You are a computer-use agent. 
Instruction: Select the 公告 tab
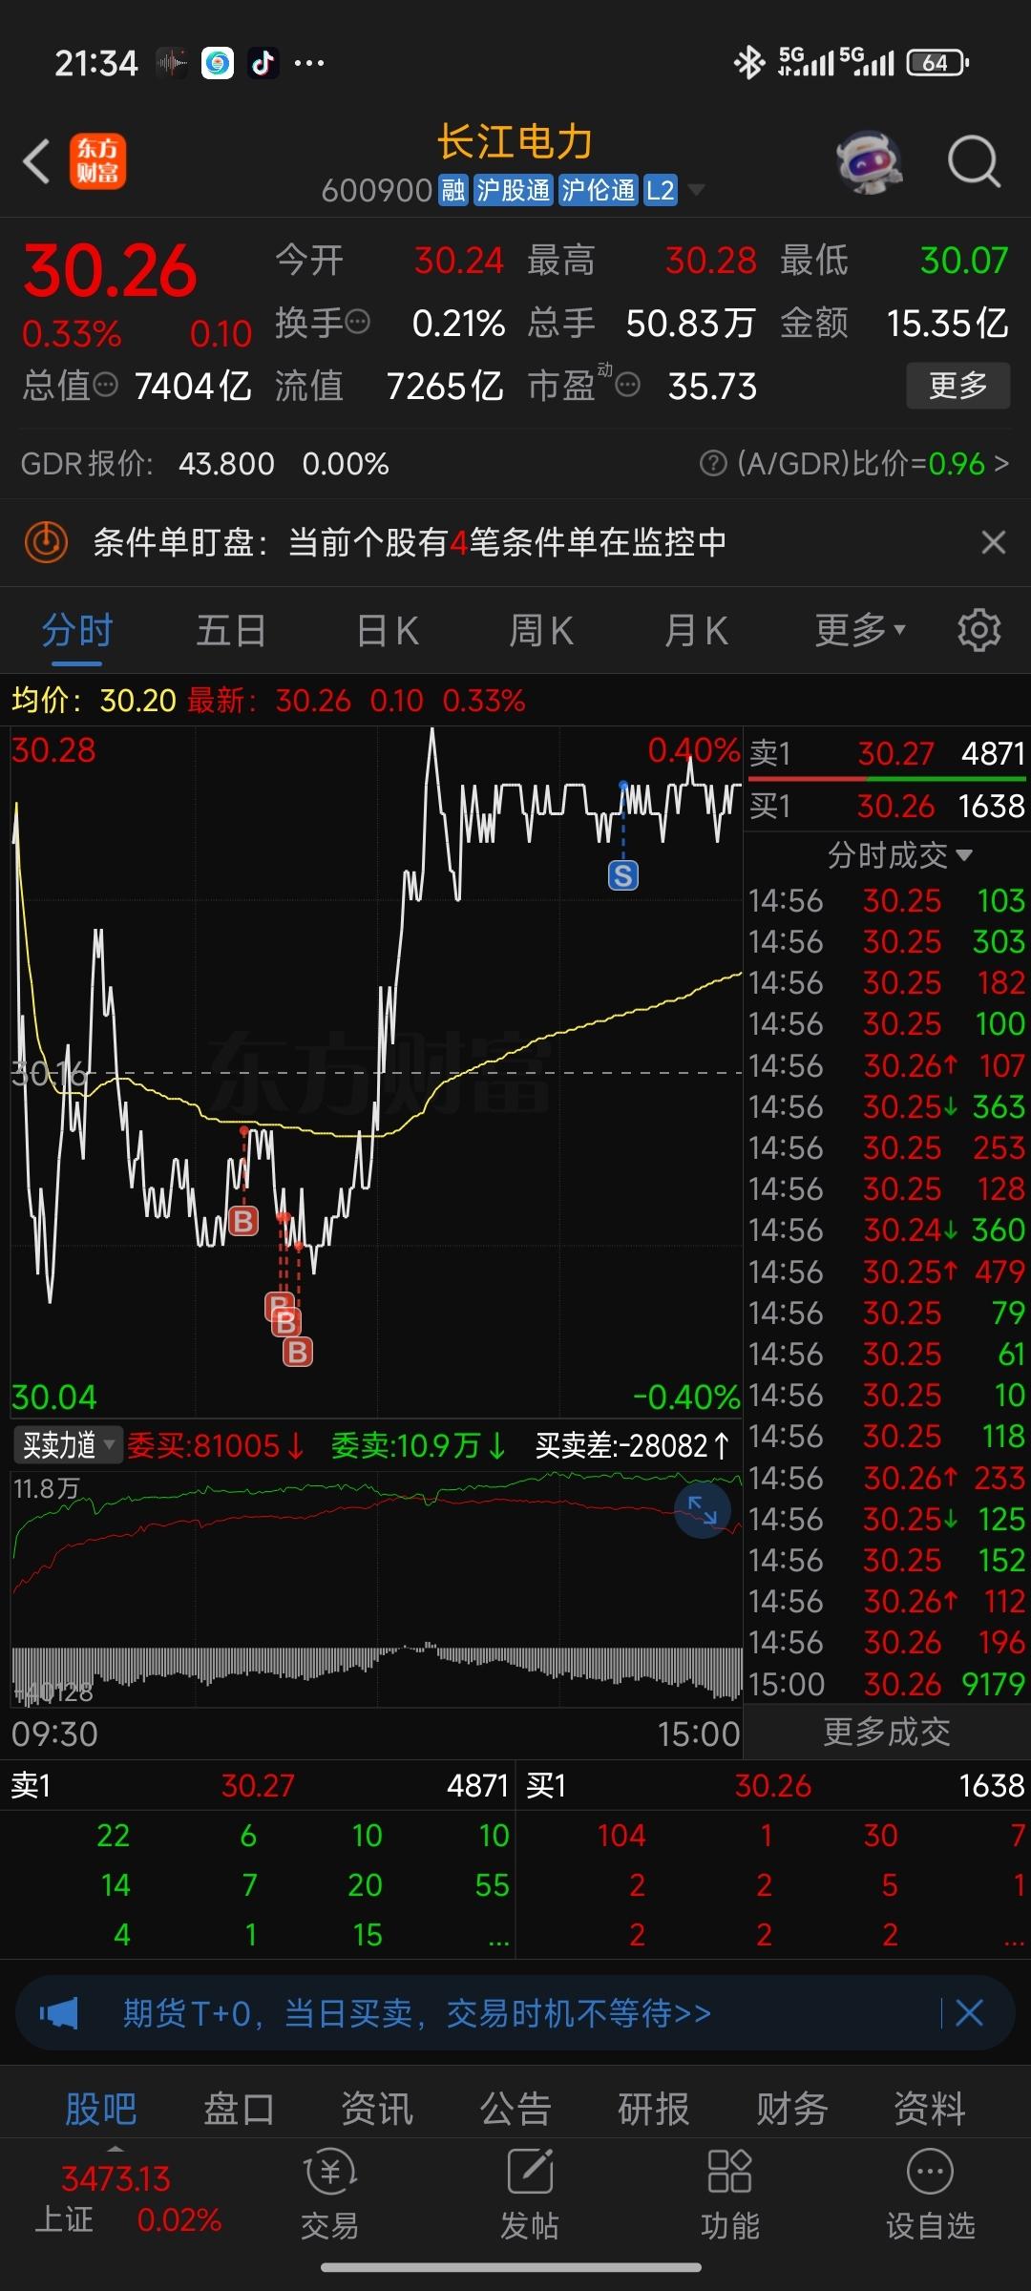[x=515, y=2109]
